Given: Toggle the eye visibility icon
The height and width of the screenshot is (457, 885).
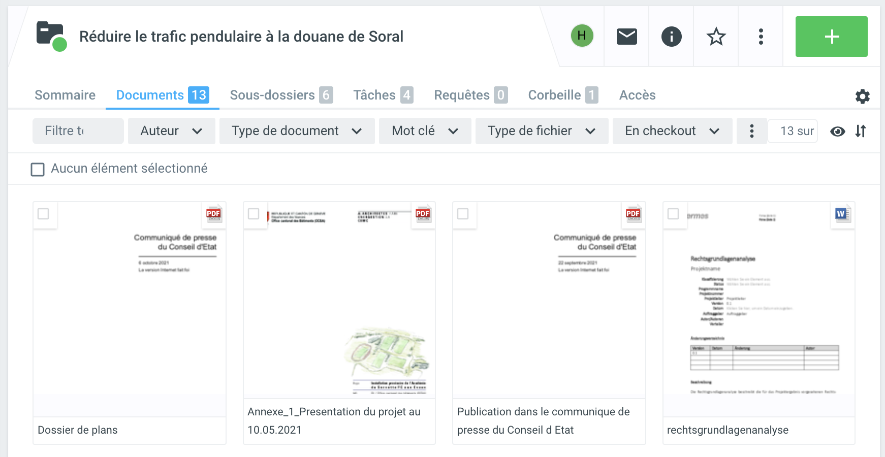Looking at the screenshot, I should pos(837,132).
